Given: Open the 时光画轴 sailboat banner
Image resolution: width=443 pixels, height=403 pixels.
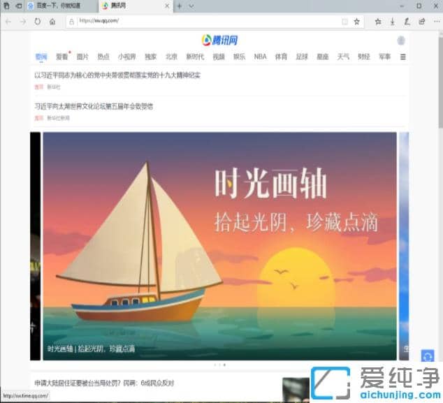Looking at the screenshot, I should [219, 246].
